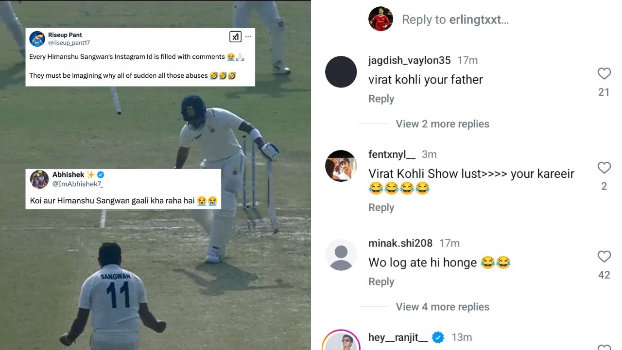Toggle like on fentxnyl__'s comment
622x350 pixels.
coord(604,167)
